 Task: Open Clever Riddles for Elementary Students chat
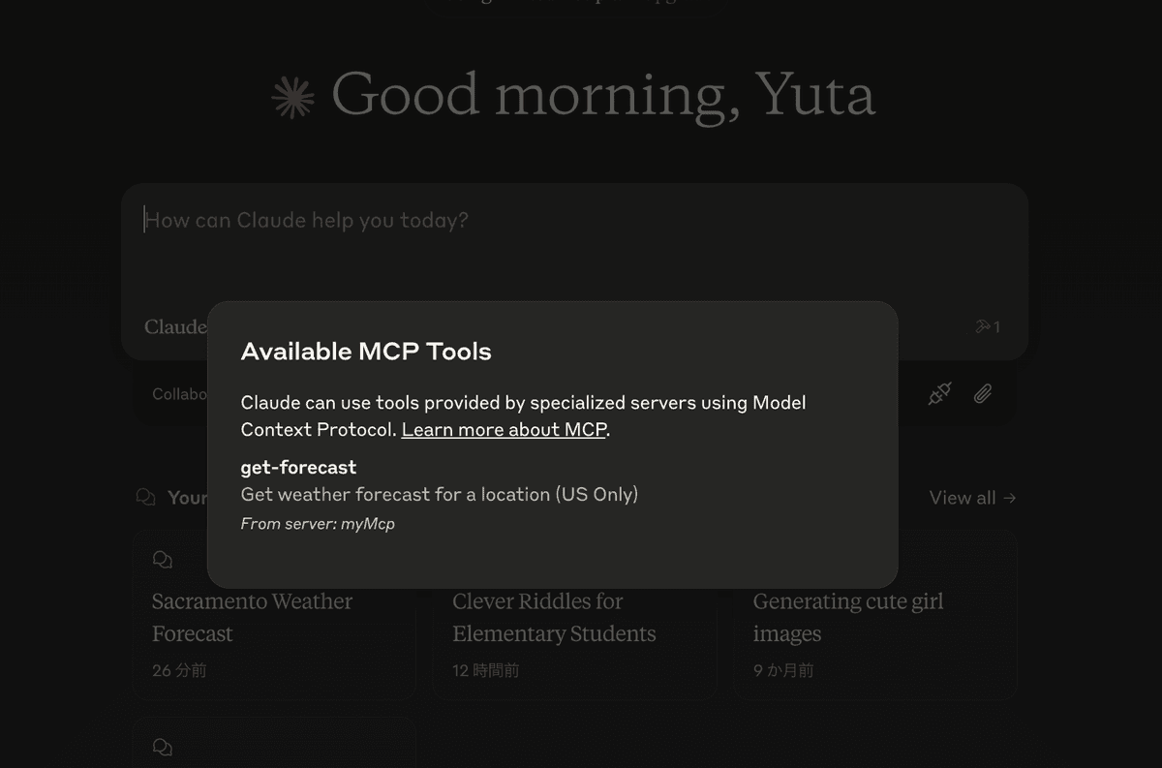(x=574, y=615)
